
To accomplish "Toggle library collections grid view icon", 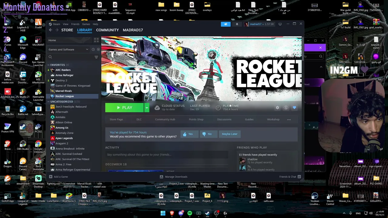I will pyautogui.click(x=96, y=40).
